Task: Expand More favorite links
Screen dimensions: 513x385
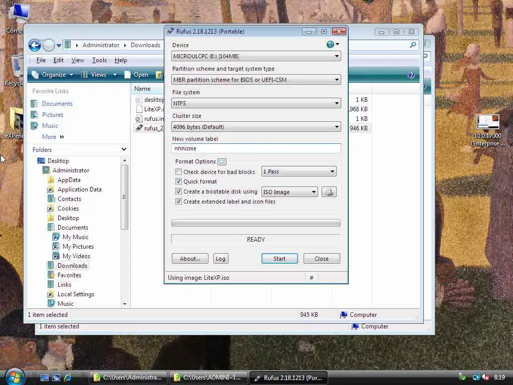Action: 53,137
